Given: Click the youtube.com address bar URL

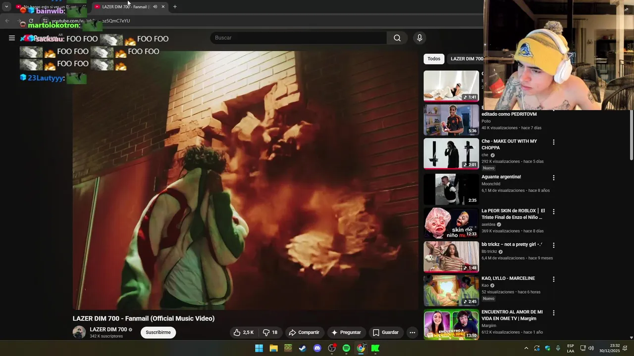Looking at the screenshot, I should tap(91, 21).
